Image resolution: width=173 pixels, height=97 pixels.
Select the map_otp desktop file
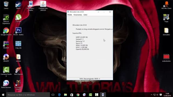tap(18, 45)
